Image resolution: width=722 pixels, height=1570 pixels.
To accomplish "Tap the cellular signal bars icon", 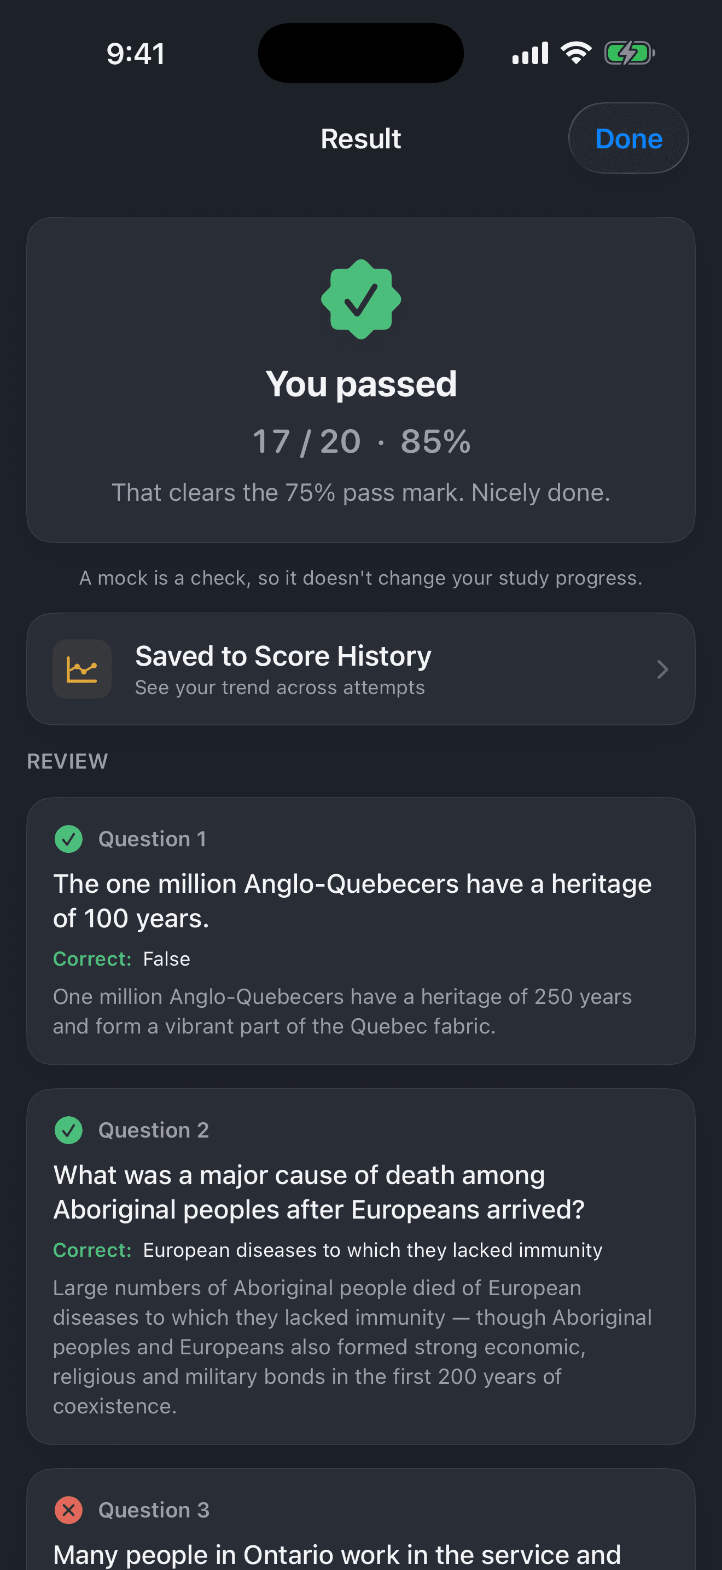I will pyautogui.click(x=530, y=53).
